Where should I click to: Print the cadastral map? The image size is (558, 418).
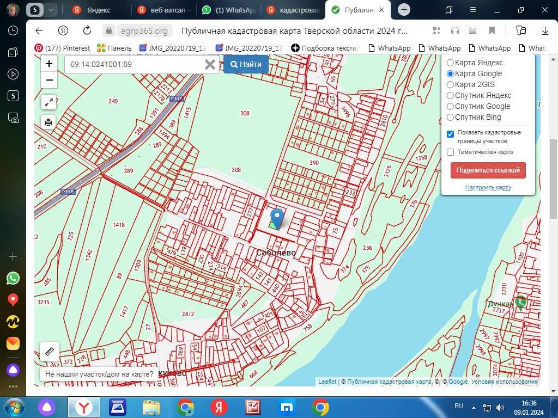point(48,122)
